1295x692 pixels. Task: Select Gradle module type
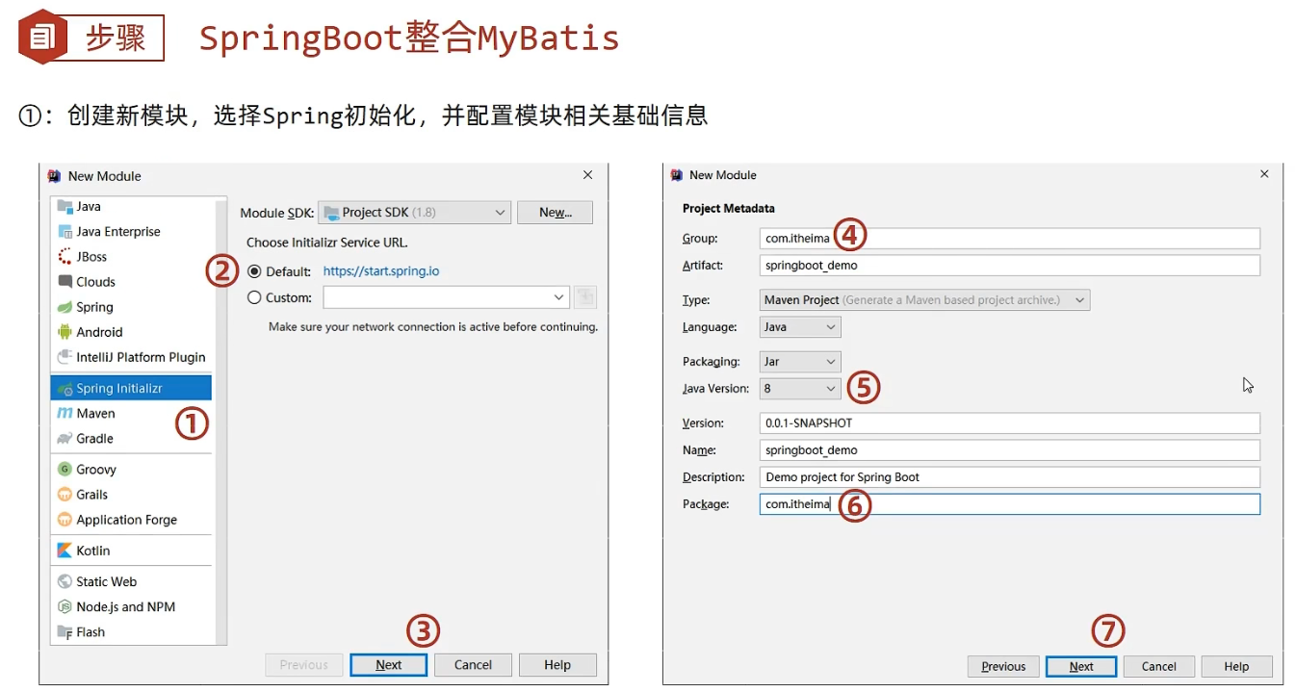tap(132, 438)
